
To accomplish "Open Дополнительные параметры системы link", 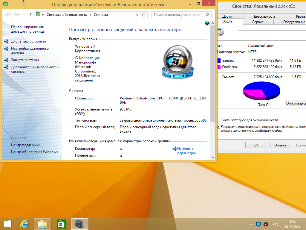I will pos(35,69).
